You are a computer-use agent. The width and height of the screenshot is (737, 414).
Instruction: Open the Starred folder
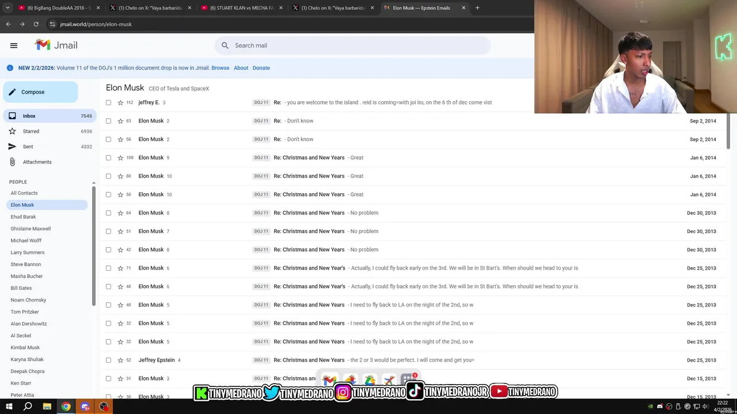(50, 131)
